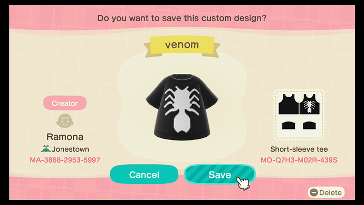Click the front shirt pattern with spider
The height and width of the screenshot is (205, 364).
pyautogui.click(x=310, y=104)
